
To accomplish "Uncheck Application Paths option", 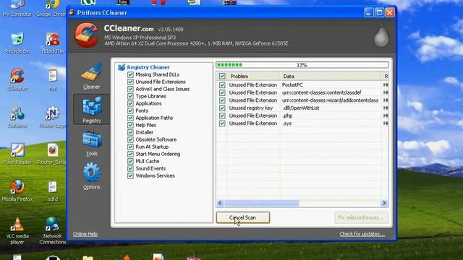I will point(130,118).
